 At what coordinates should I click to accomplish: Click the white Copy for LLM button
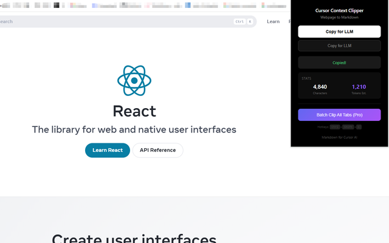click(339, 32)
